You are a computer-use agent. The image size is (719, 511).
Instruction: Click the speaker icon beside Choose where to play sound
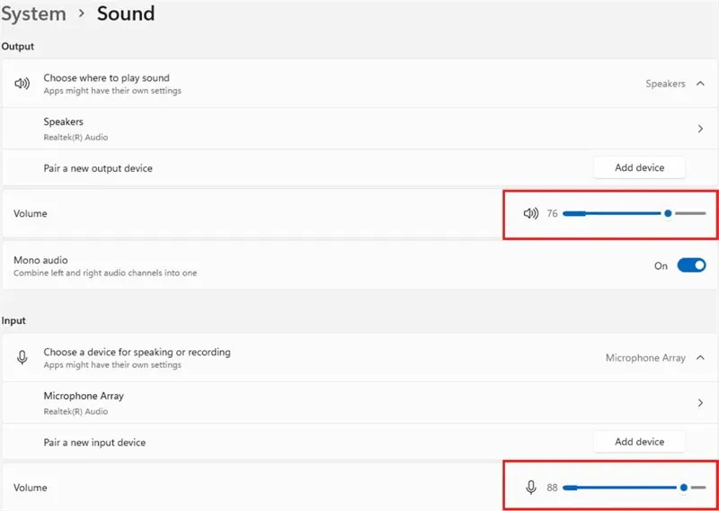22,84
